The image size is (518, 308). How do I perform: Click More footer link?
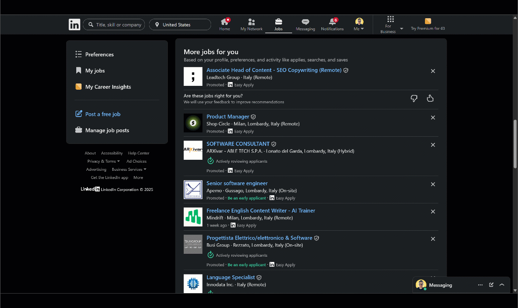click(138, 178)
